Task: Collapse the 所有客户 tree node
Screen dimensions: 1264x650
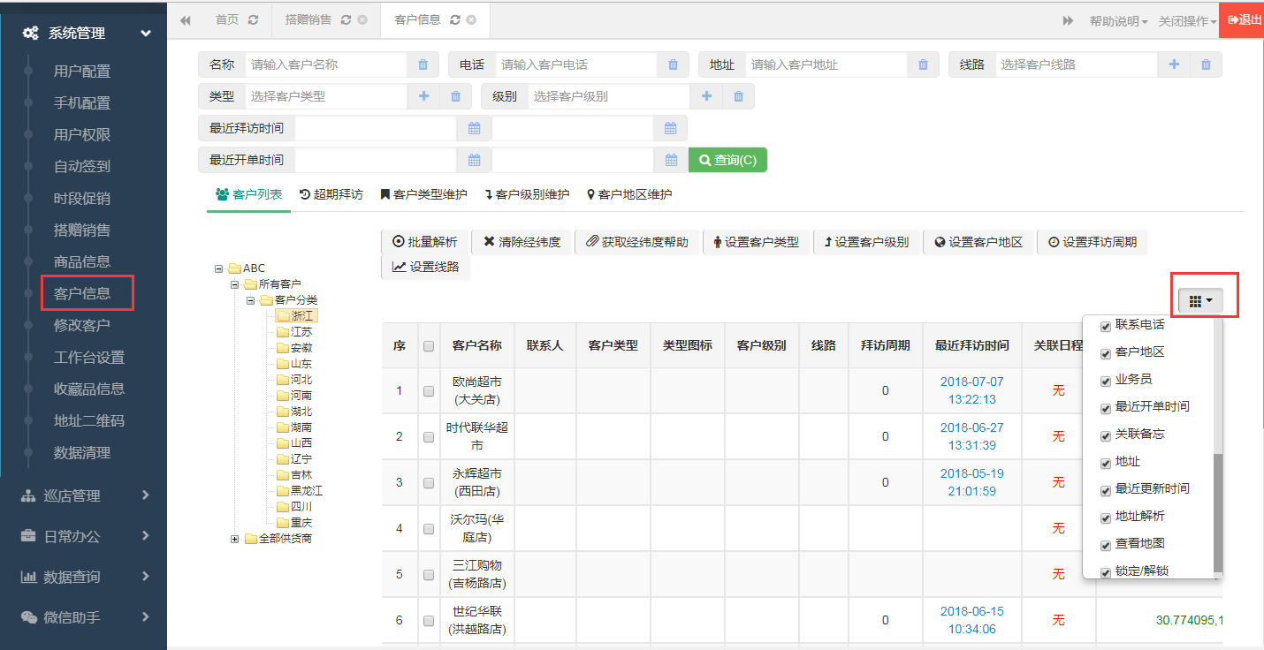Action: point(235,284)
